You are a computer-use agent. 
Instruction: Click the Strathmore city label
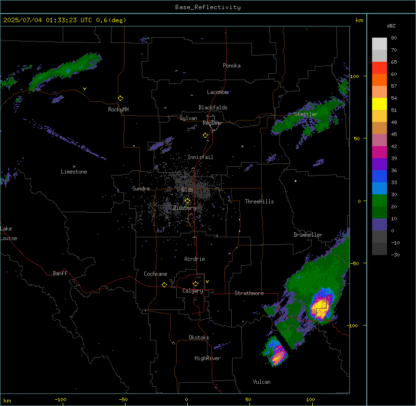(x=249, y=293)
